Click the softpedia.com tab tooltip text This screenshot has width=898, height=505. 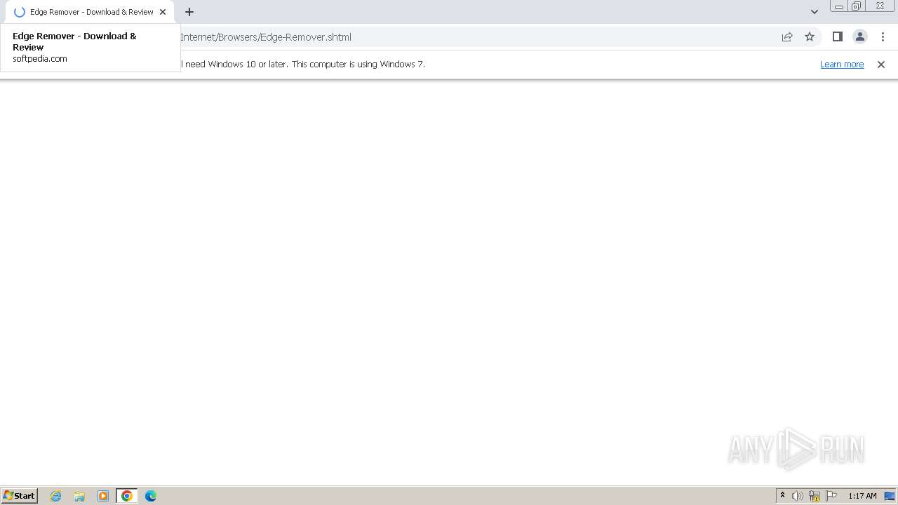[x=40, y=59]
